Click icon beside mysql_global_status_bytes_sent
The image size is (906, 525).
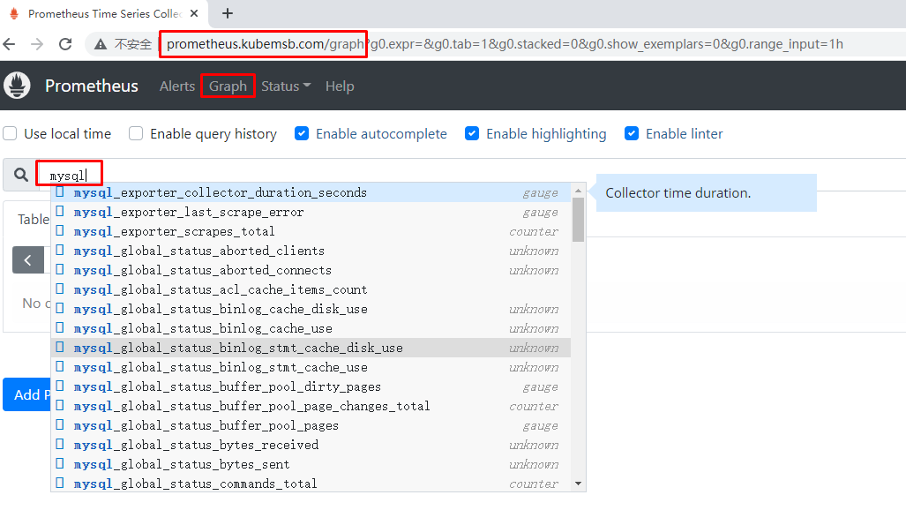pyautogui.click(x=60, y=464)
